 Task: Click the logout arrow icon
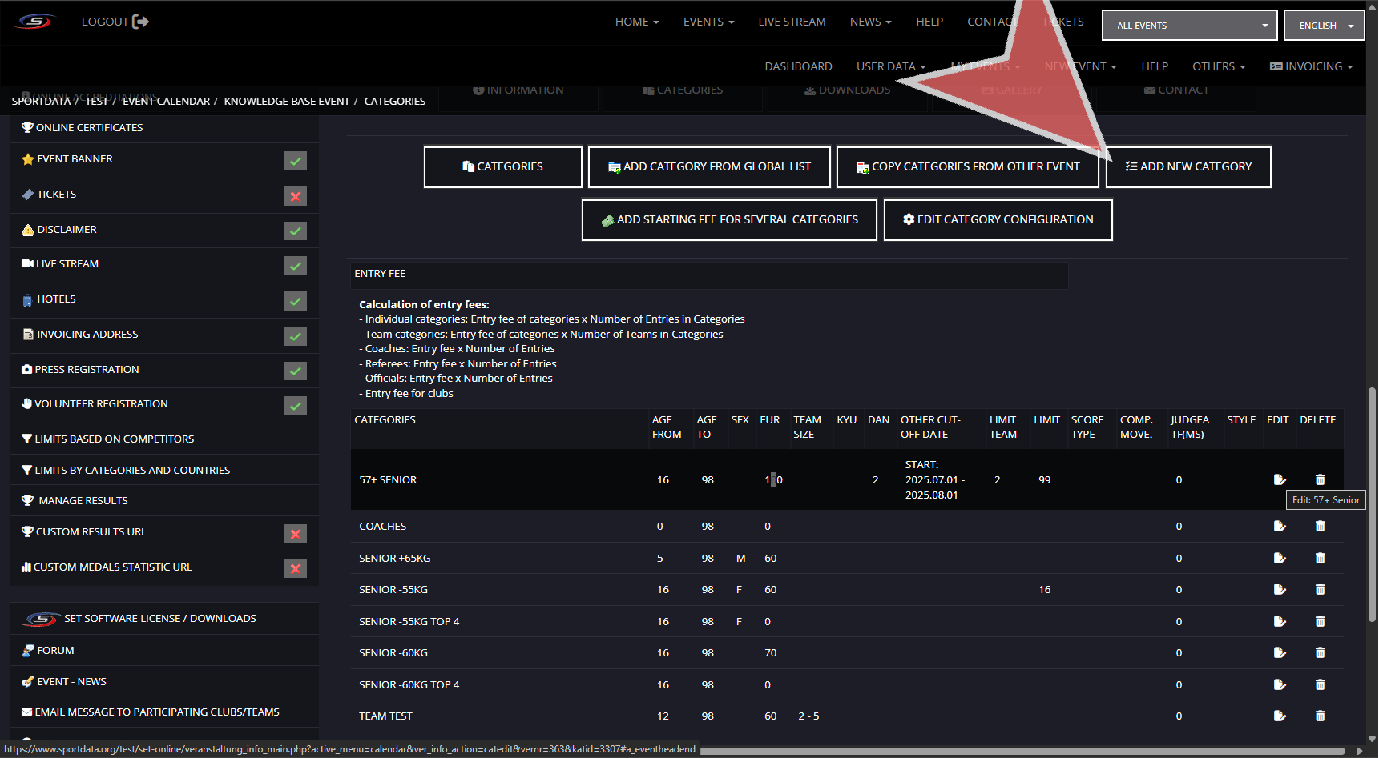pyautogui.click(x=140, y=22)
